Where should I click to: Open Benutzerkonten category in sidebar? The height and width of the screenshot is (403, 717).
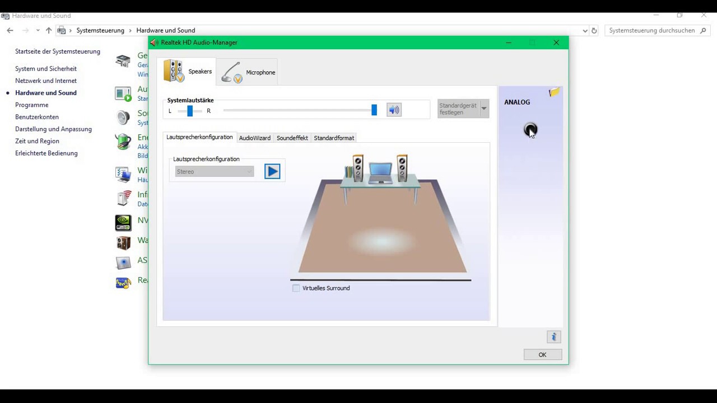[37, 117]
